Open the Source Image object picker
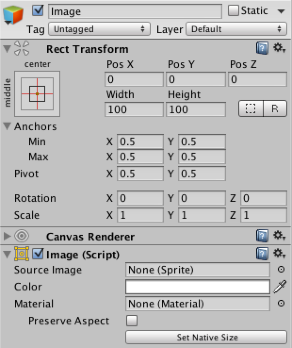Viewport: 292px width, 348px height. [281, 270]
